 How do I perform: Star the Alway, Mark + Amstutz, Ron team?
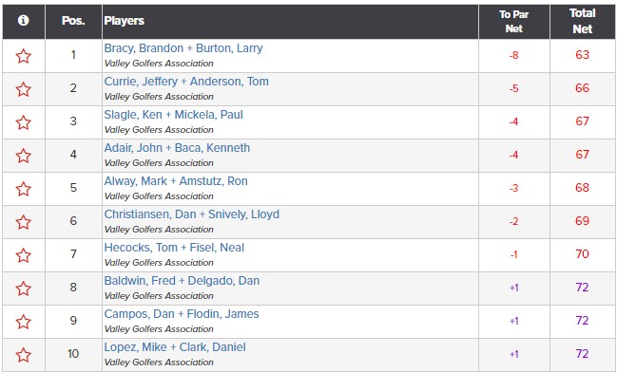pyautogui.click(x=23, y=189)
